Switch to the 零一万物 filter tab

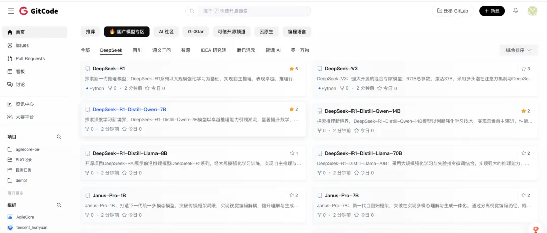tap(300, 50)
